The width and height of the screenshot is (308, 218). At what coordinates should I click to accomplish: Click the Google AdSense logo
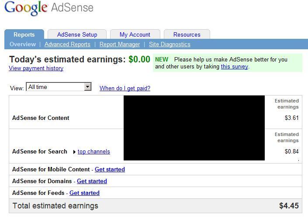pyautogui.click(x=49, y=8)
